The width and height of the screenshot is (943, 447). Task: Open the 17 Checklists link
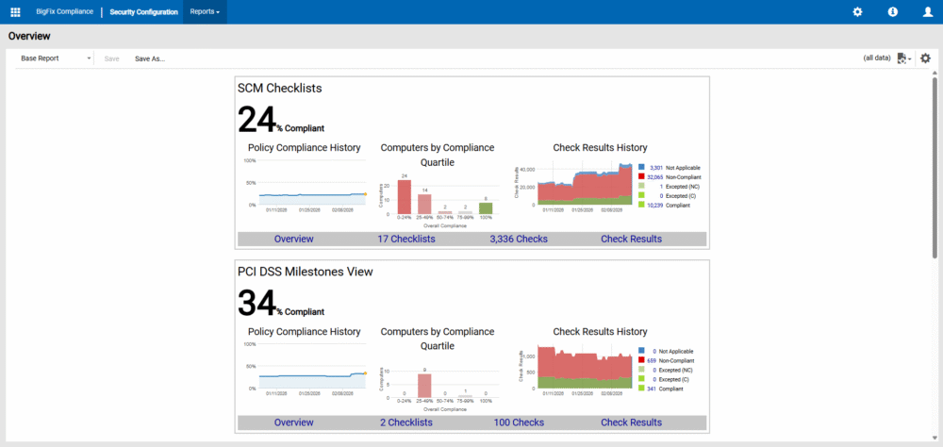[405, 239]
